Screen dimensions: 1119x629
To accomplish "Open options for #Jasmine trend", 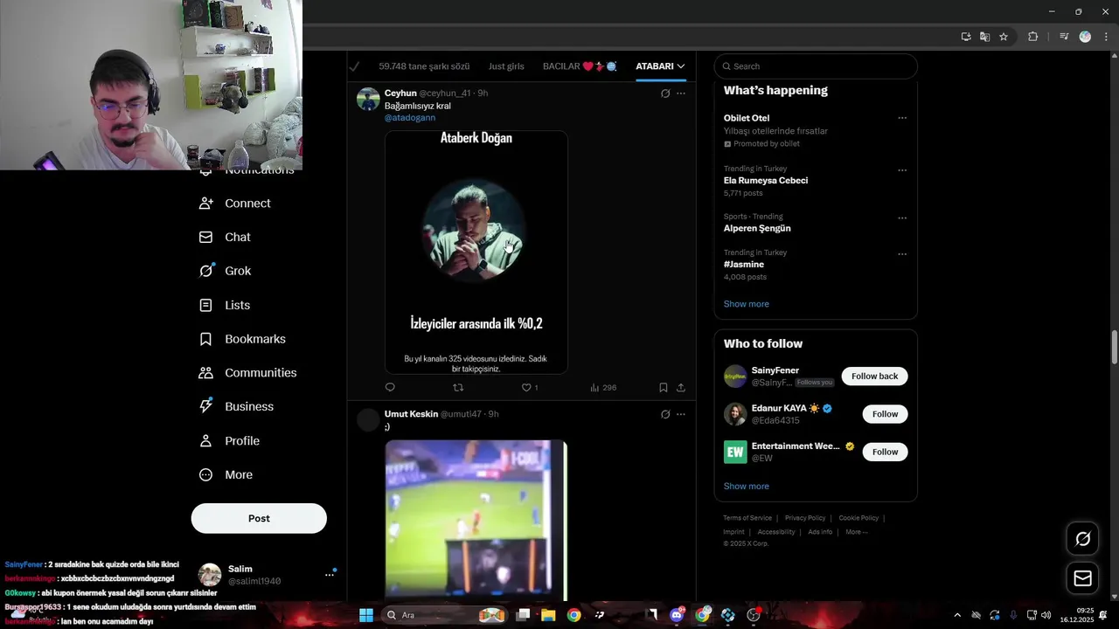I will click(902, 254).
